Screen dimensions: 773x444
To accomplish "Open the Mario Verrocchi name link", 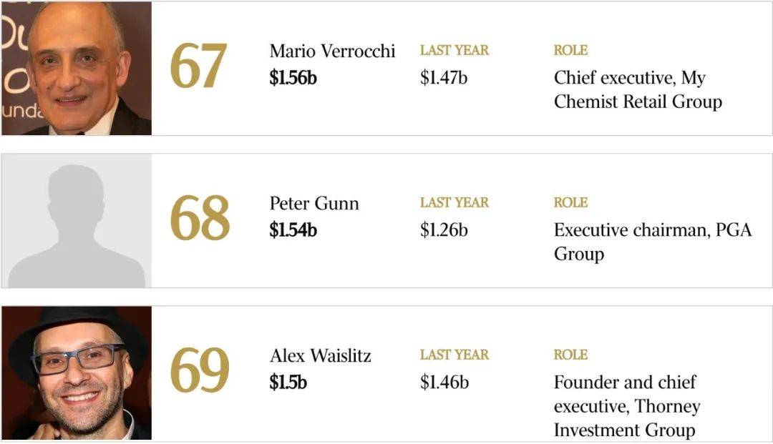I will point(332,51).
